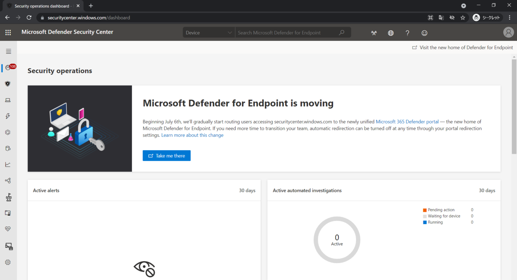Expand the hamburger navigation menu
Image resolution: width=517 pixels, height=280 pixels.
coord(8,51)
